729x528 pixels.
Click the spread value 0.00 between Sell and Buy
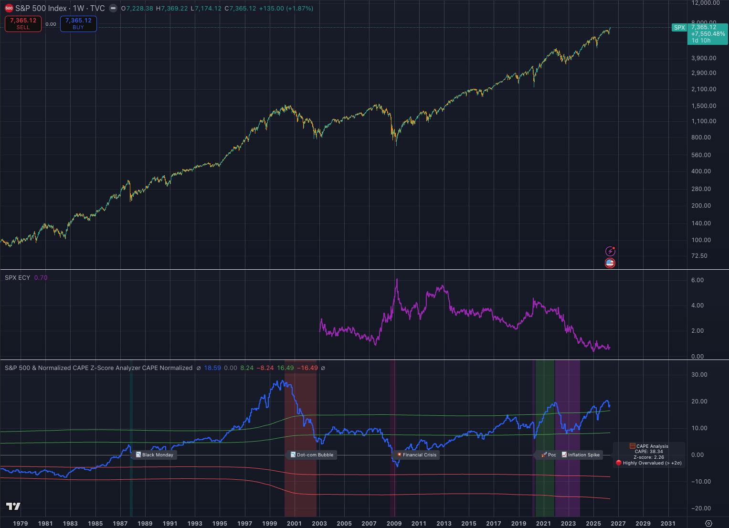51,24
